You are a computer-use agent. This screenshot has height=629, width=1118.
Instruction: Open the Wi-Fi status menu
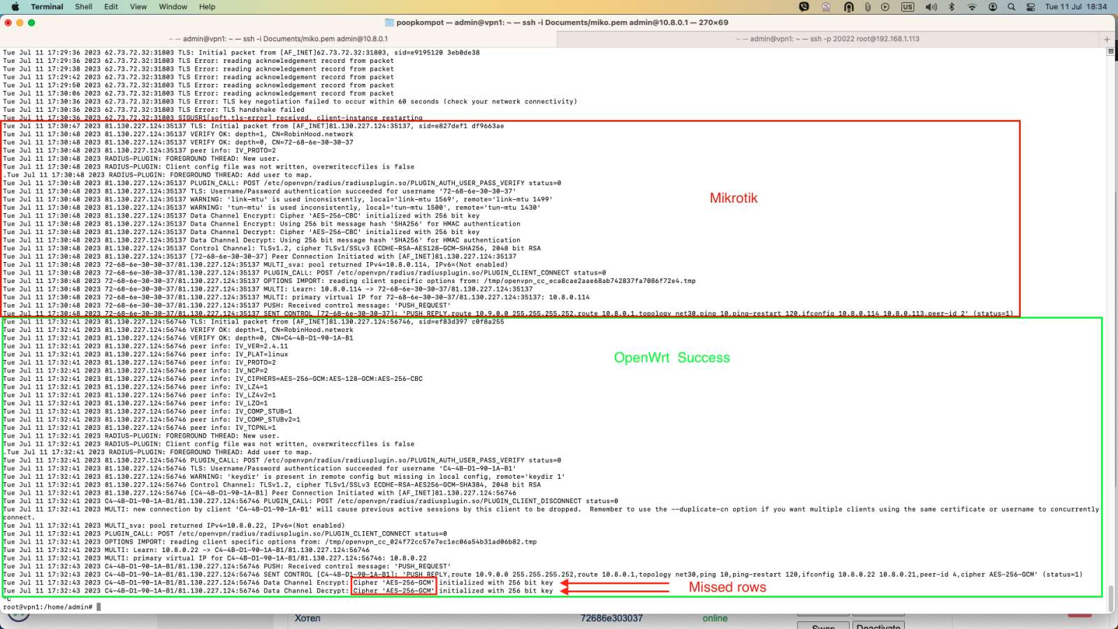click(972, 7)
